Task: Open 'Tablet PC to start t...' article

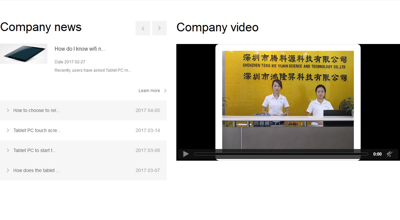Action: [x=35, y=150]
